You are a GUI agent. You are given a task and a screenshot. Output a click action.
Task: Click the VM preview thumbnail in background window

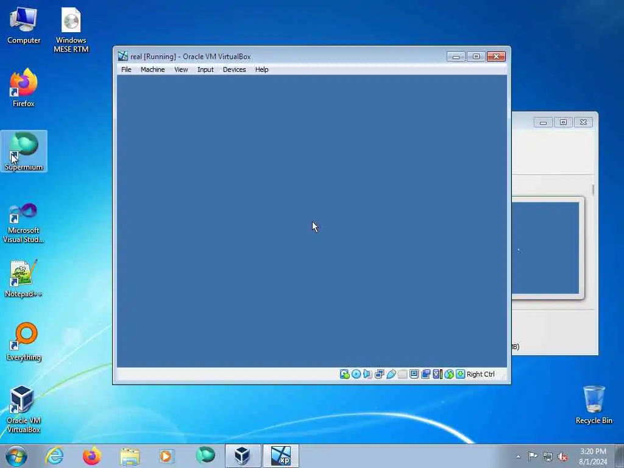(x=545, y=248)
